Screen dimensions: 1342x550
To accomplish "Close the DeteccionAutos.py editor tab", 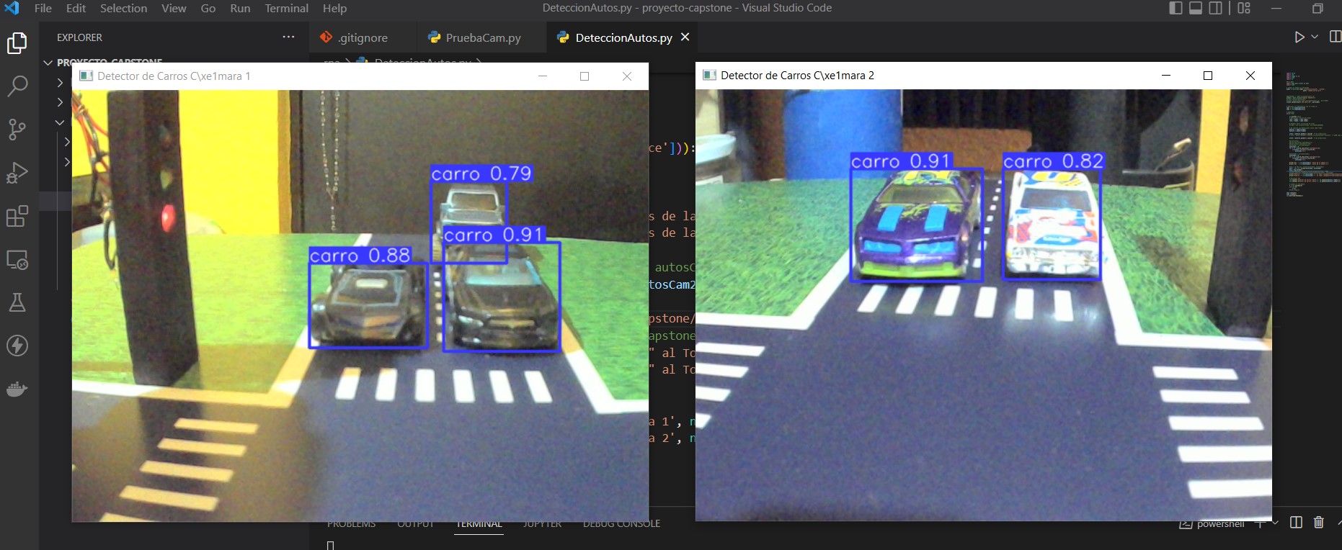I will pos(685,37).
